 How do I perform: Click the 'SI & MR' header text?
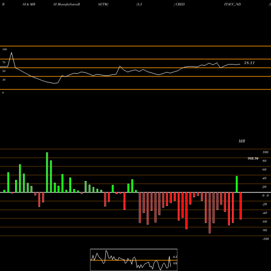pyautogui.click(x=29, y=4)
